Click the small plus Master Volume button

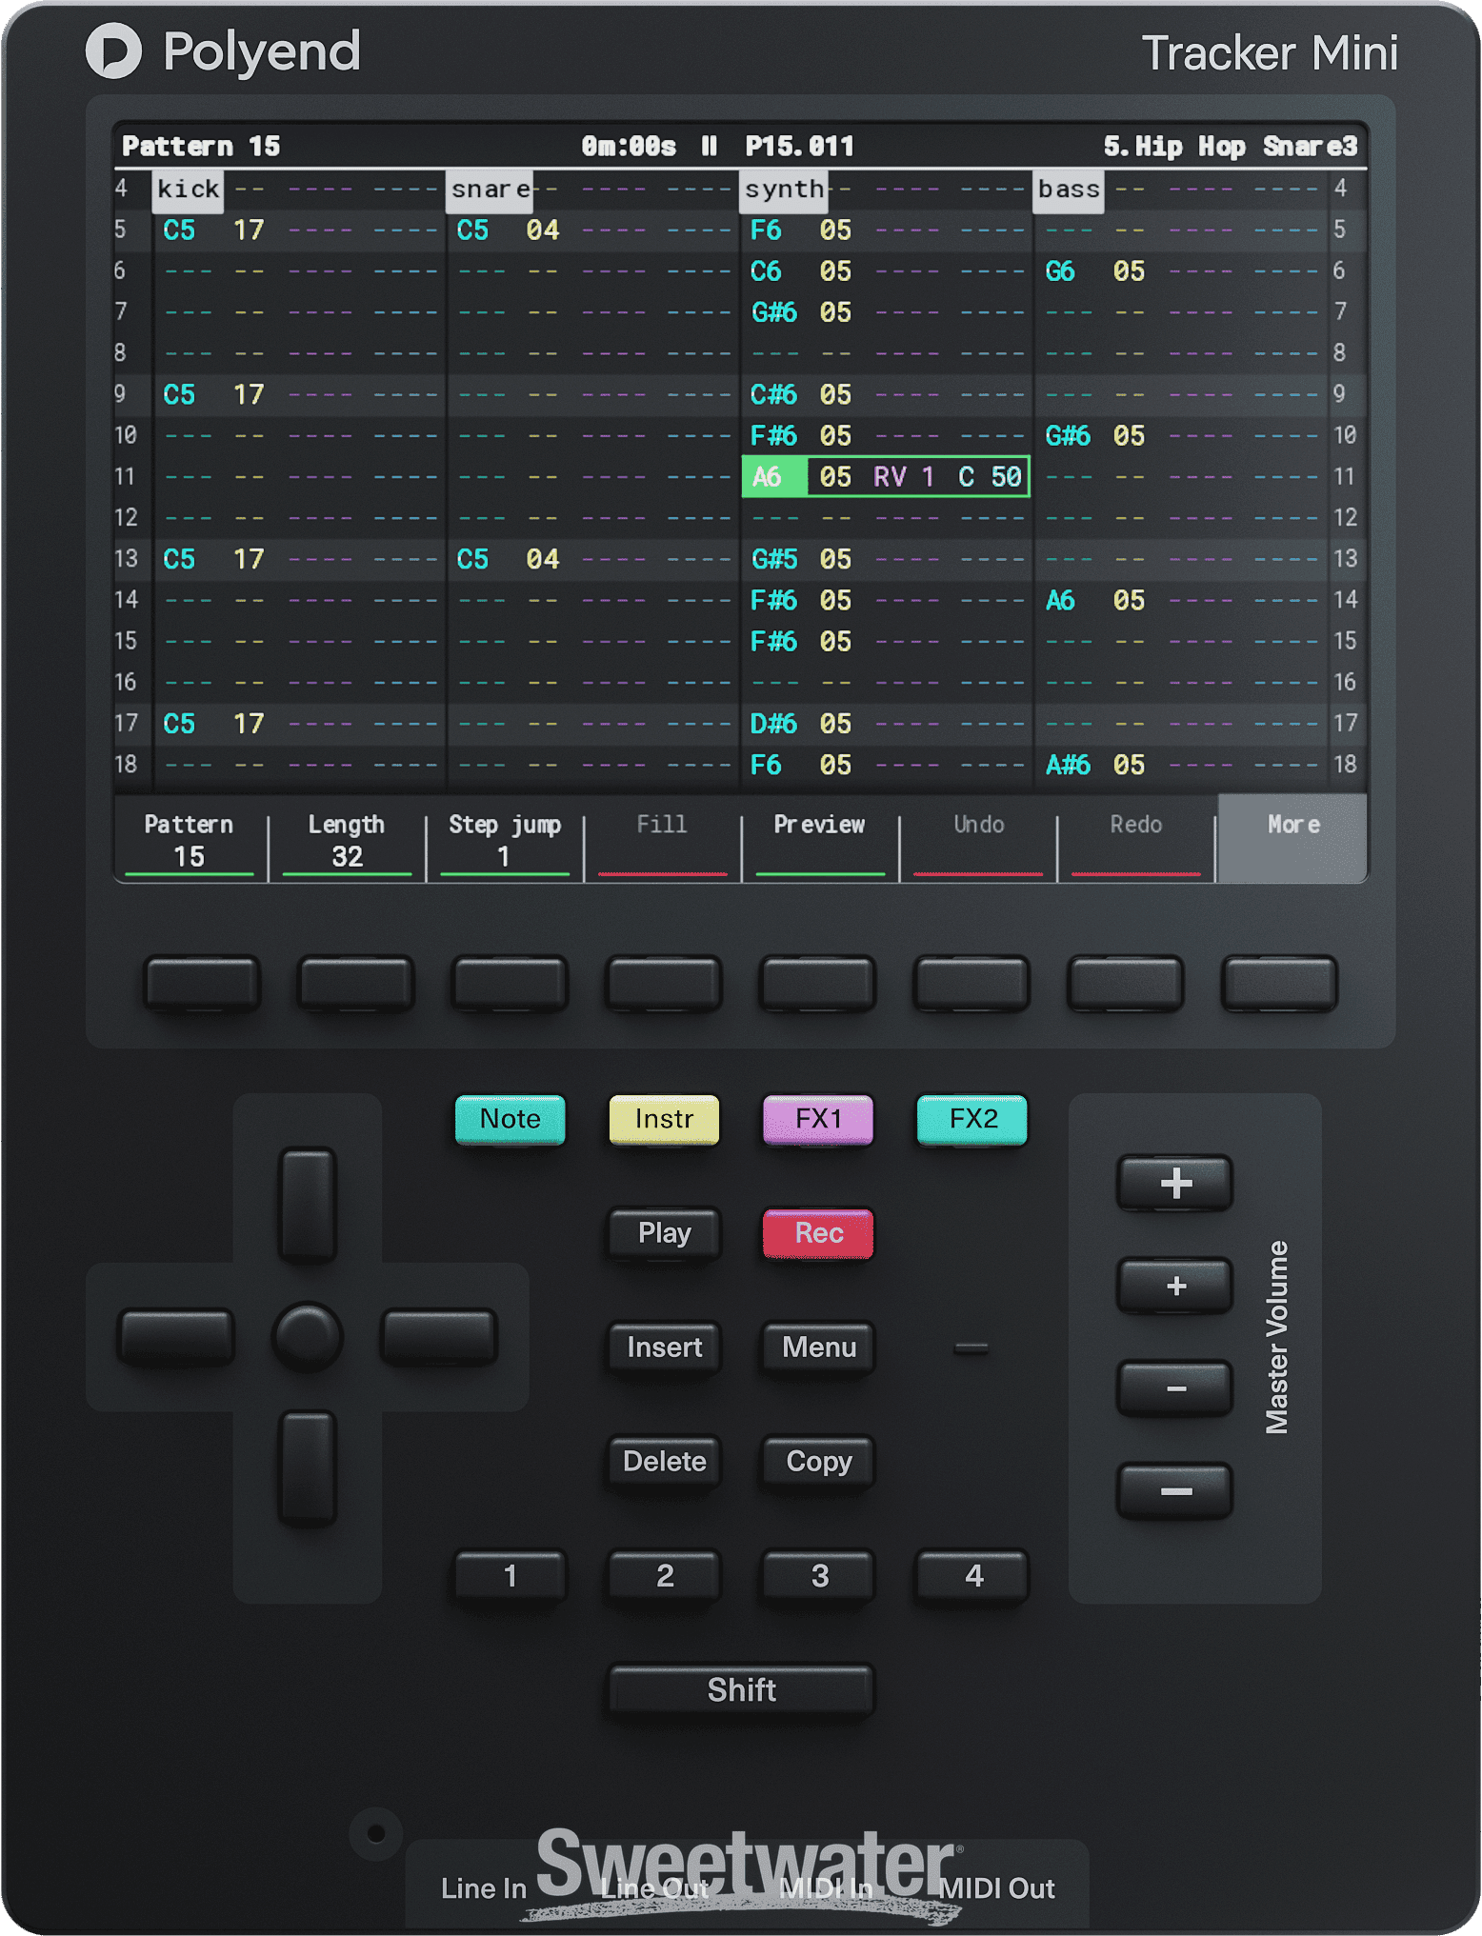click(1175, 1286)
